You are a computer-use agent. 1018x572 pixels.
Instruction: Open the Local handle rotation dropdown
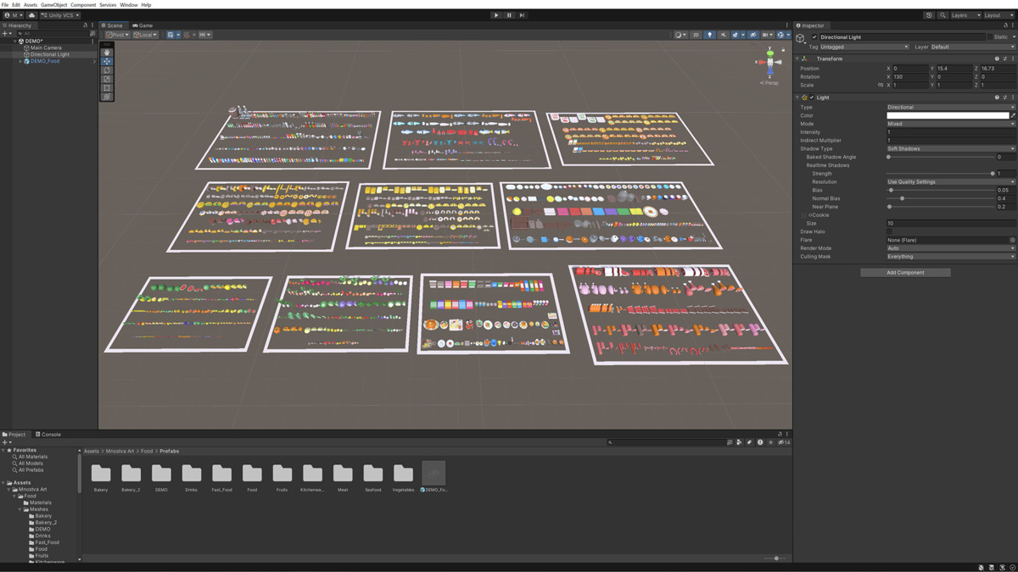(x=145, y=35)
